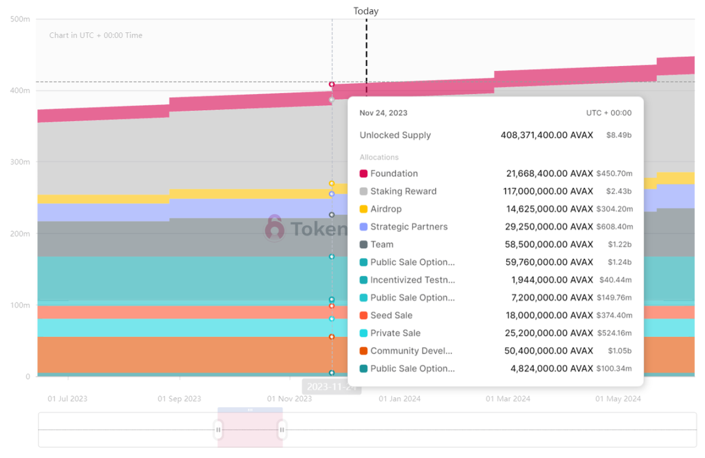Click the right range slider handle

282,430
